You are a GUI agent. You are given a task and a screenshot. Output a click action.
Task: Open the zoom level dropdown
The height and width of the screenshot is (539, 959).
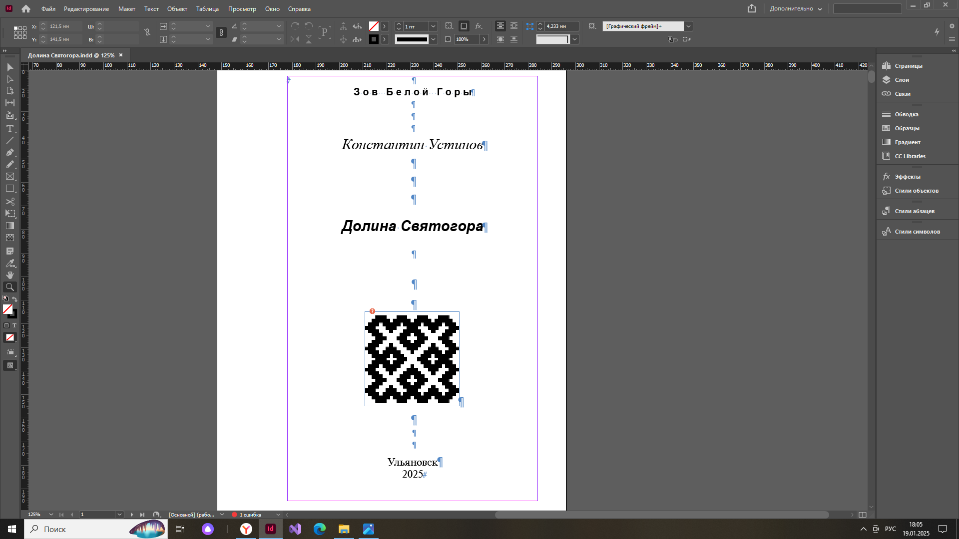click(51, 515)
